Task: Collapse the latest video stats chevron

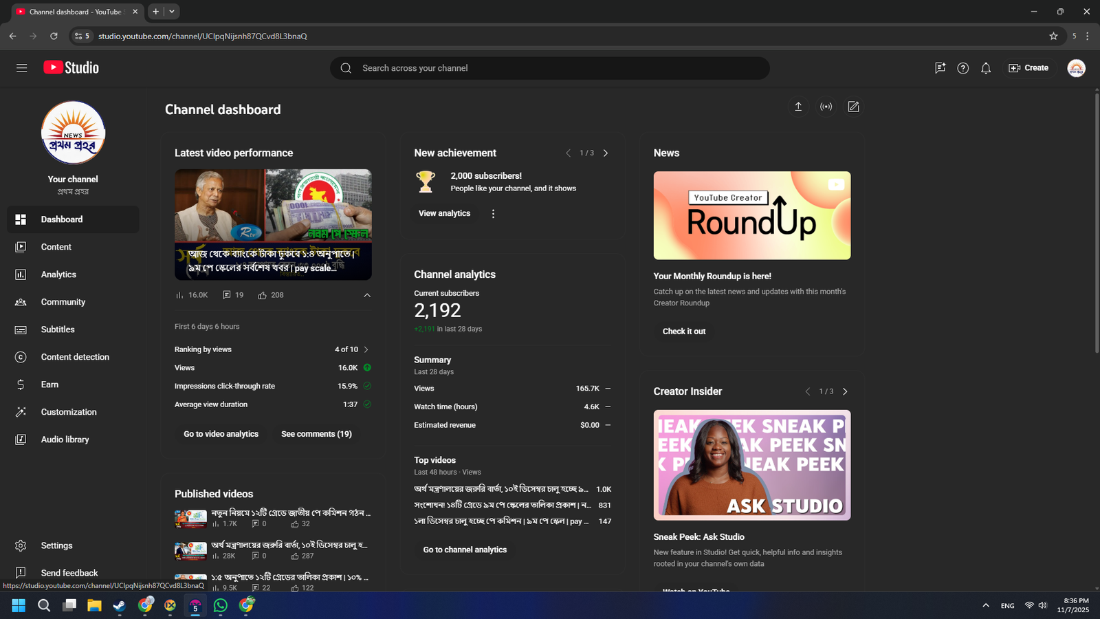Action: [x=367, y=295]
